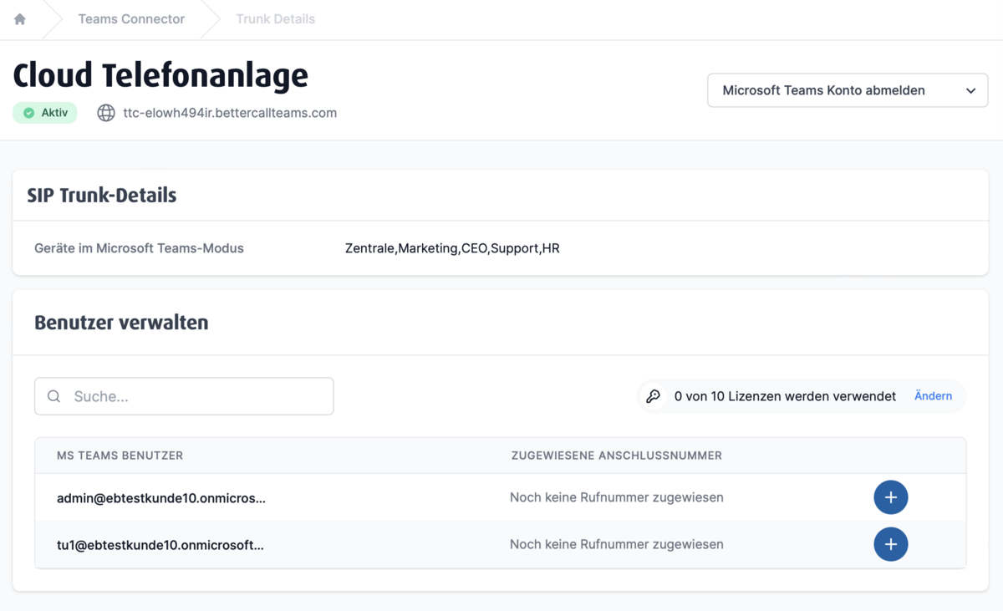1003x611 pixels.
Task: Click the Zugewiesene Anschlussnummer column header
Action: 616,456
